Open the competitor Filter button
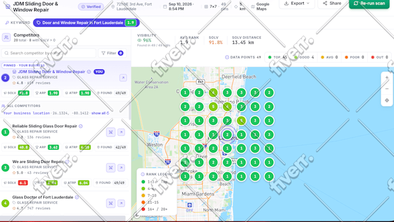 (112, 53)
